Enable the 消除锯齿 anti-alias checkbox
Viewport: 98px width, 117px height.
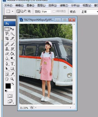click(x=54, y=11)
